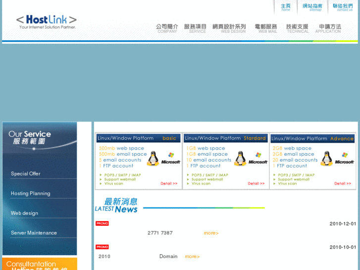Screen dimensions: 360x270
Task: Open the 申請方法 APPLICATION menu
Action: coord(328,29)
